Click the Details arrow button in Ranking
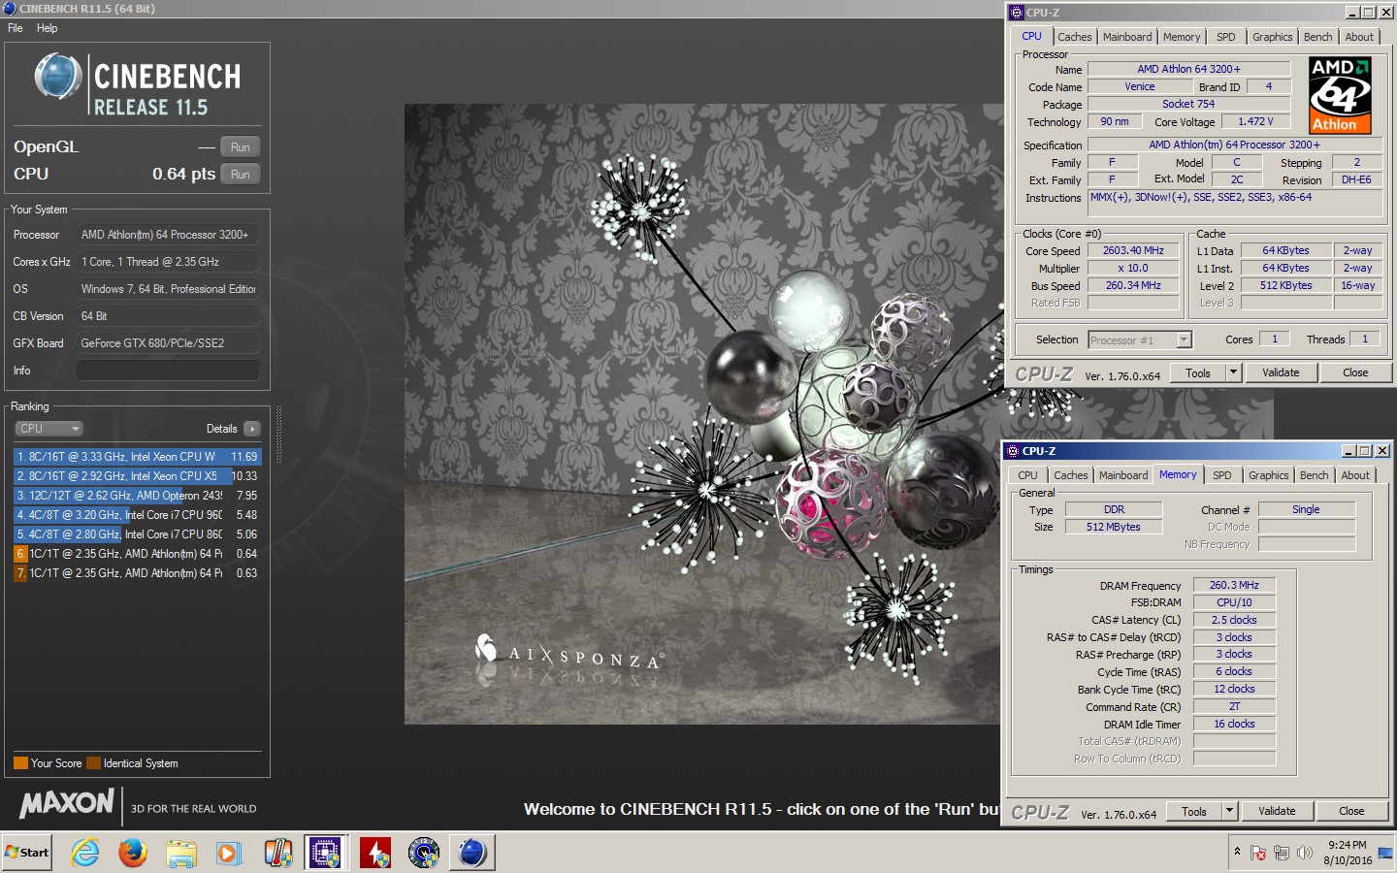This screenshot has width=1397, height=873. [252, 429]
